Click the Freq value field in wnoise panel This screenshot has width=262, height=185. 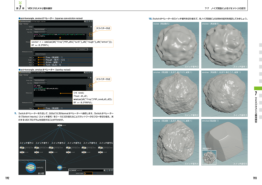tap(35, 108)
